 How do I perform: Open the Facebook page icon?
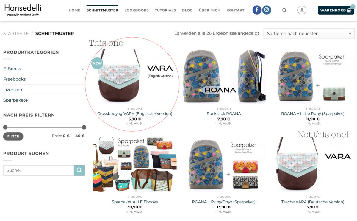coord(257,10)
